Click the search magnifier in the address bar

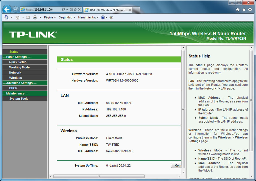(63, 10)
